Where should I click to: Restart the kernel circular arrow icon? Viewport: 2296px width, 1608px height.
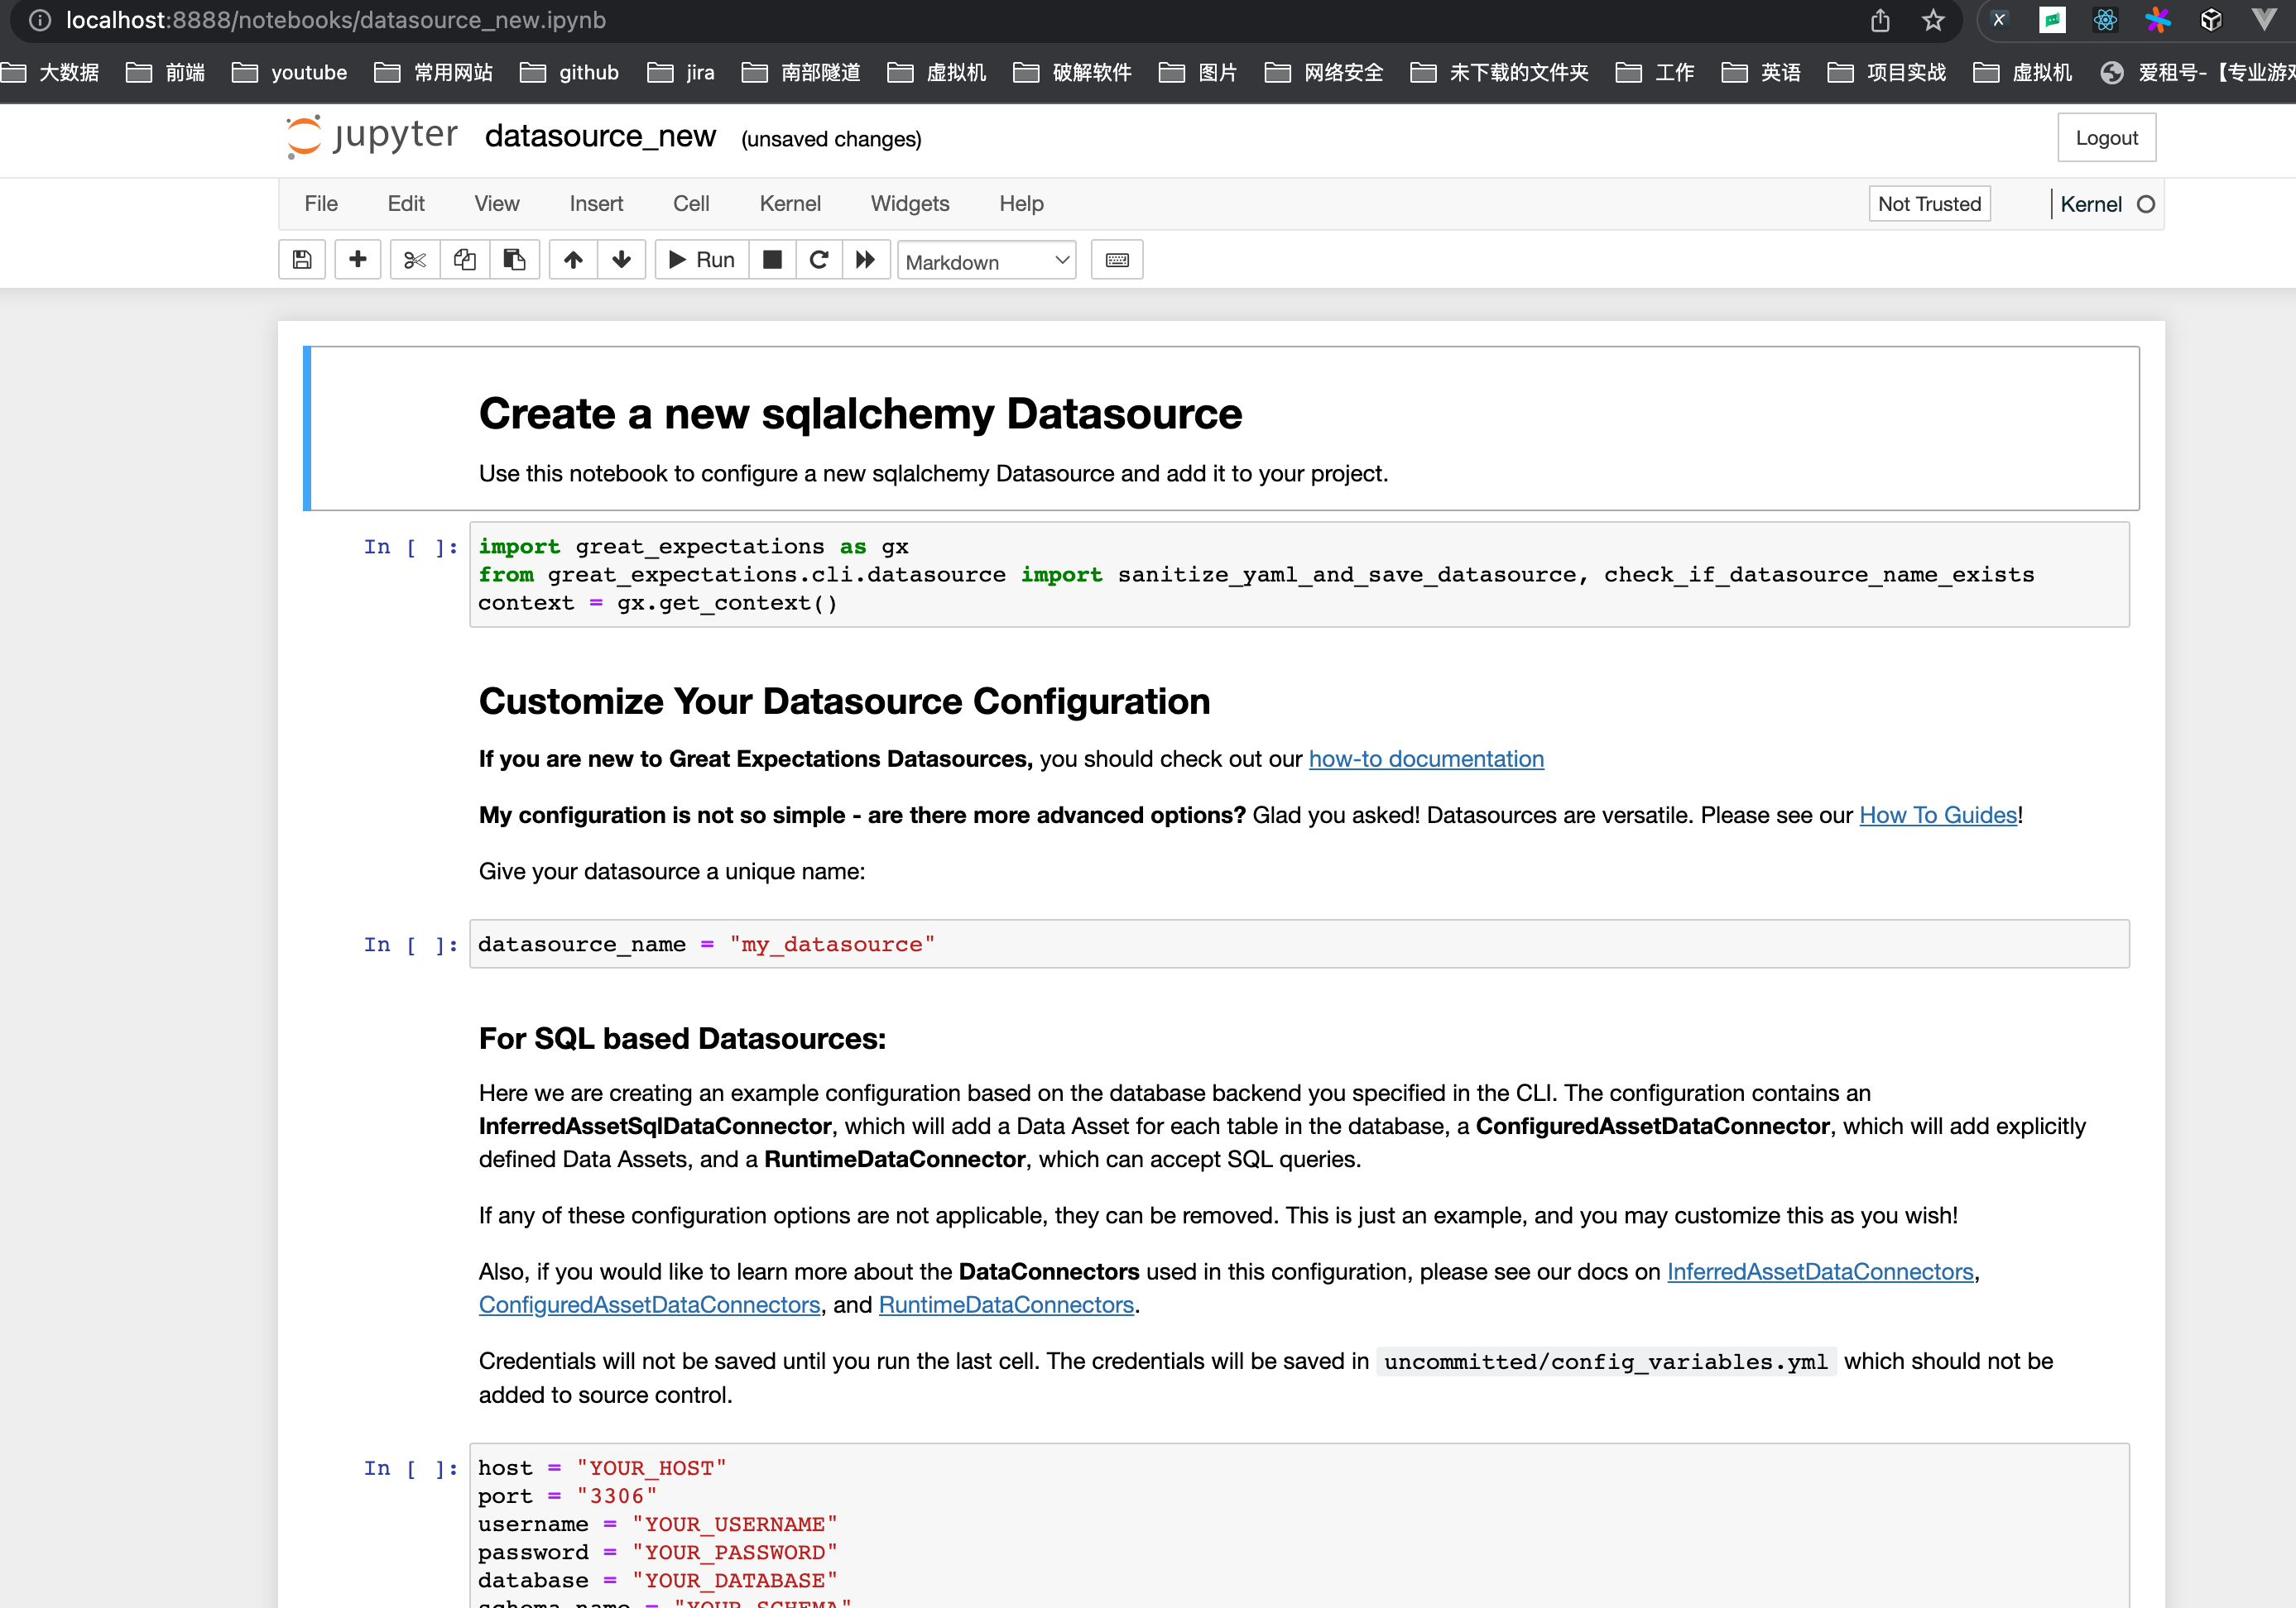(x=819, y=260)
